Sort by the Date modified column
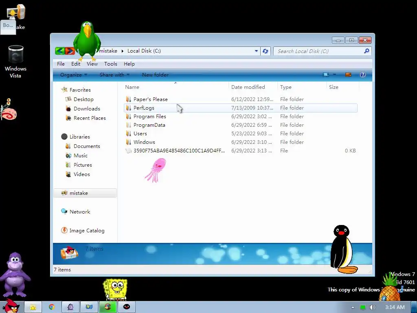Viewport: 417px width, 313px height. click(252, 87)
